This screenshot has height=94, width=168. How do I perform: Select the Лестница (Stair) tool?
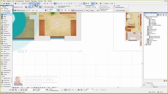[6, 27]
